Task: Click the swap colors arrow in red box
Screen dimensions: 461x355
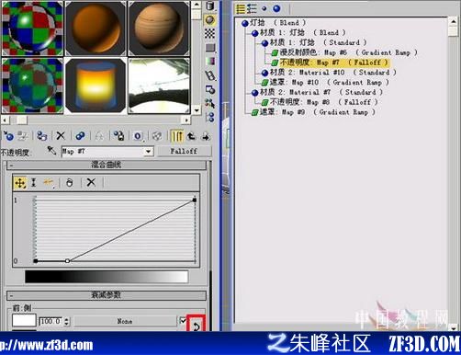Action: 196,326
